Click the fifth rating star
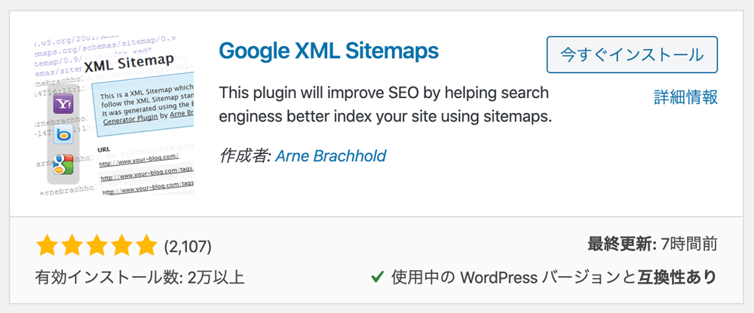This screenshot has height=313, width=754. click(x=146, y=246)
